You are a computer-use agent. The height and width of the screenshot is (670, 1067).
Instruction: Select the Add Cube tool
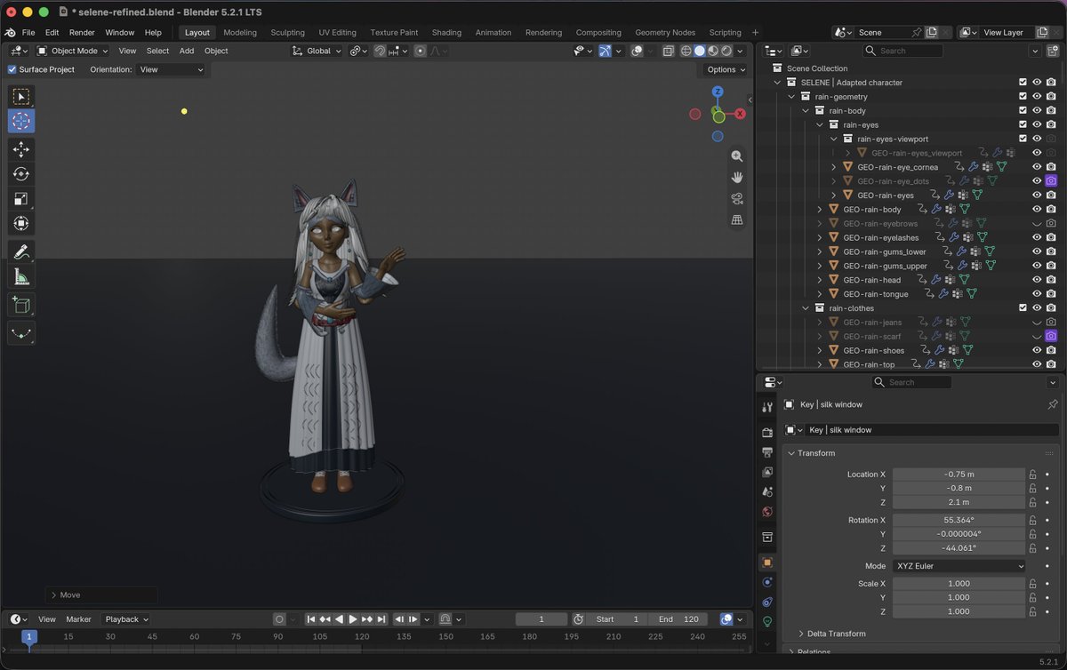(21, 306)
